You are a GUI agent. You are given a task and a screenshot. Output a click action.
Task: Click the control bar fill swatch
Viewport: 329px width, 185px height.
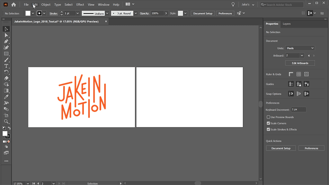28,13
